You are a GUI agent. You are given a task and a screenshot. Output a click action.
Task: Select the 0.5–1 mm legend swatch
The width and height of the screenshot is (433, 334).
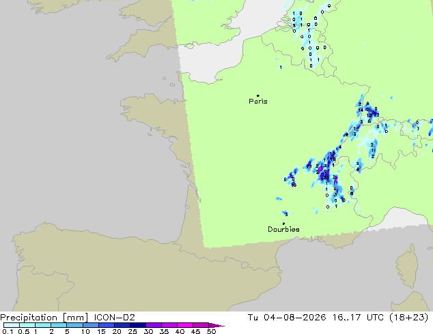27,325
